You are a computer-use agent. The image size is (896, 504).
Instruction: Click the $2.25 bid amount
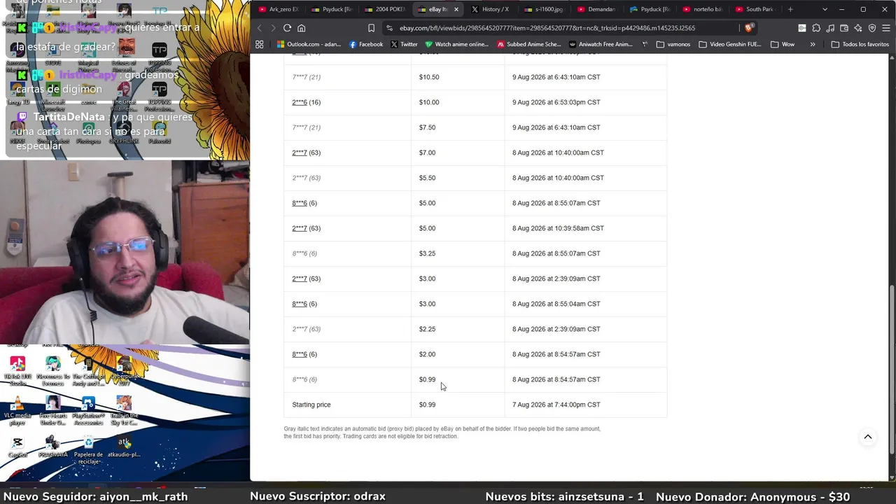[x=427, y=329]
